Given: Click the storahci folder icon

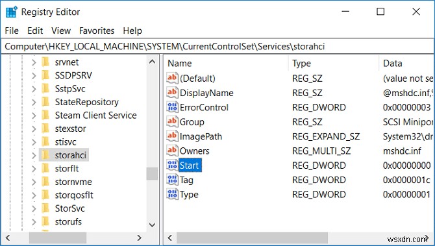Looking at the screenshot, I should (45, 155).
